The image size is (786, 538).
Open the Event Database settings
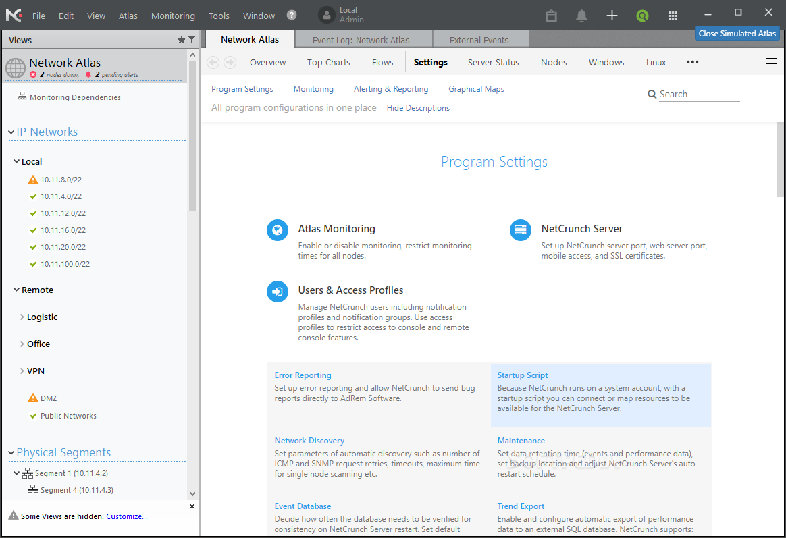click(x=303, y=506)
